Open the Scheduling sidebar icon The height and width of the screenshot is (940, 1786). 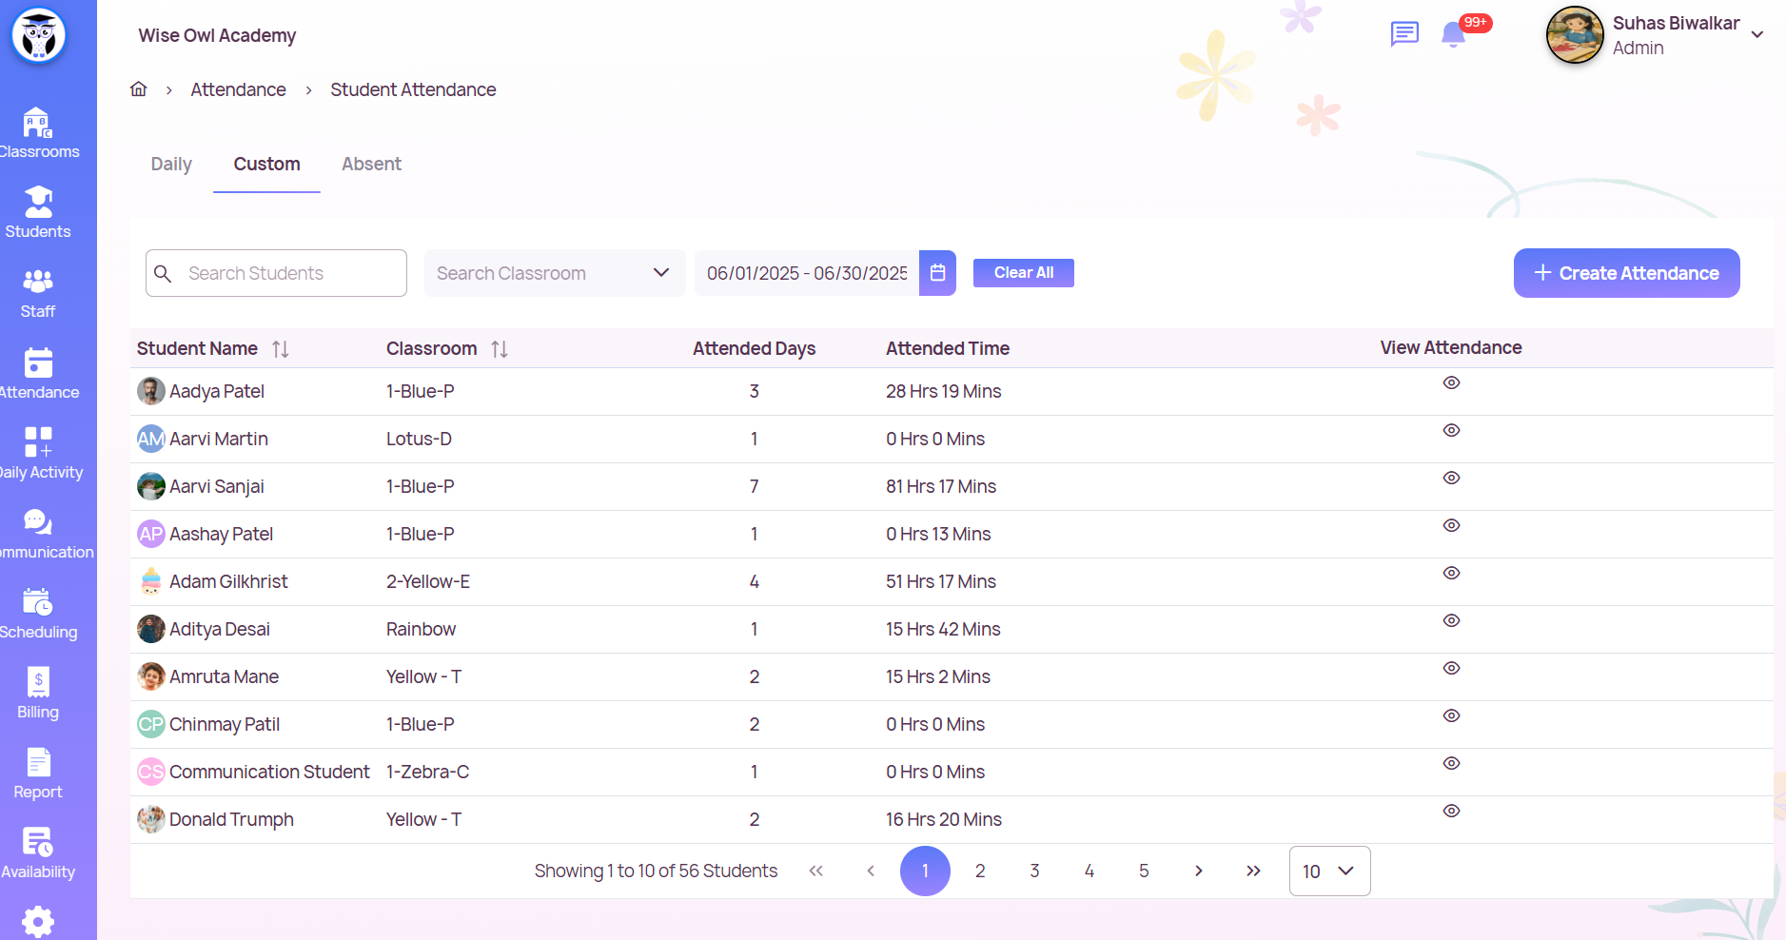coord(38,602)
